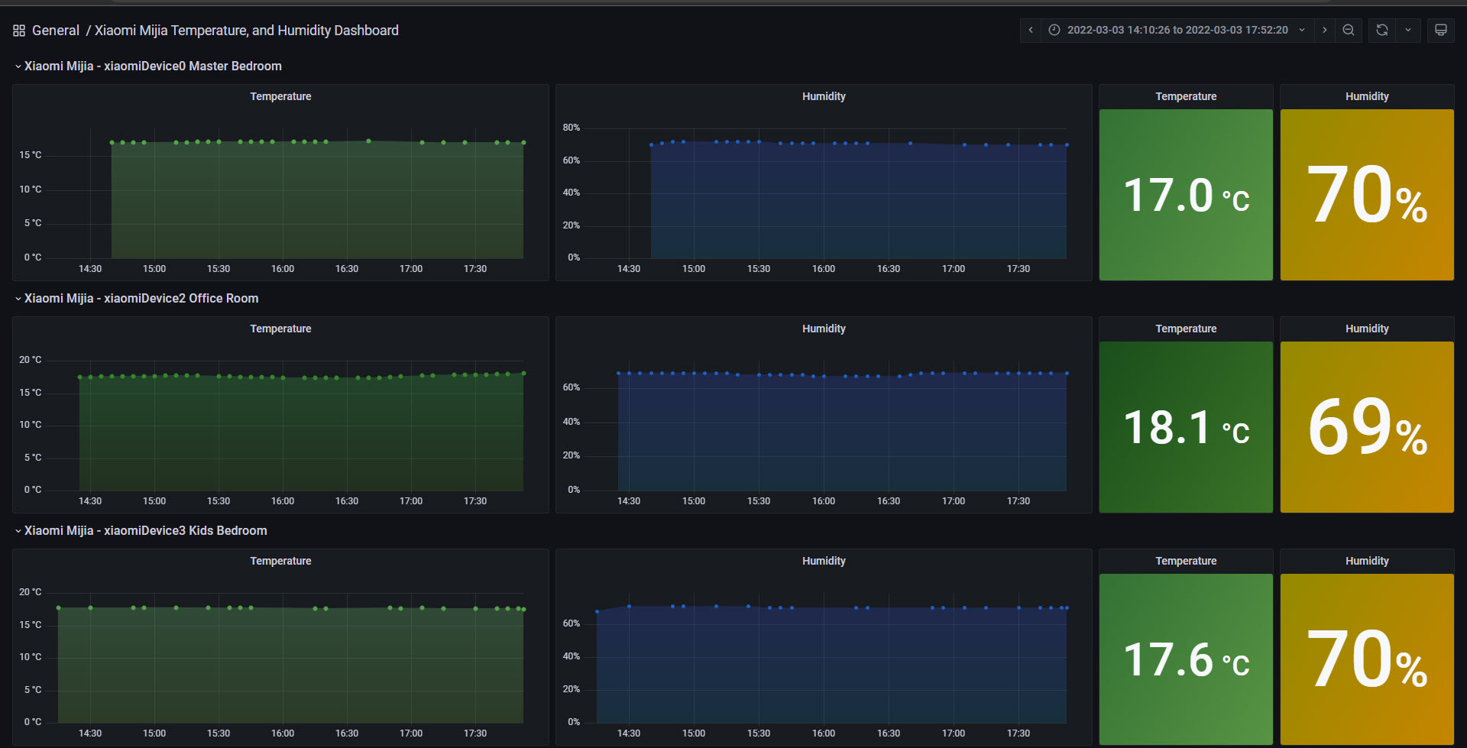
Task: Collapse the xiaomiDevice2 Office Room row
Action: [x=137, y=299]
